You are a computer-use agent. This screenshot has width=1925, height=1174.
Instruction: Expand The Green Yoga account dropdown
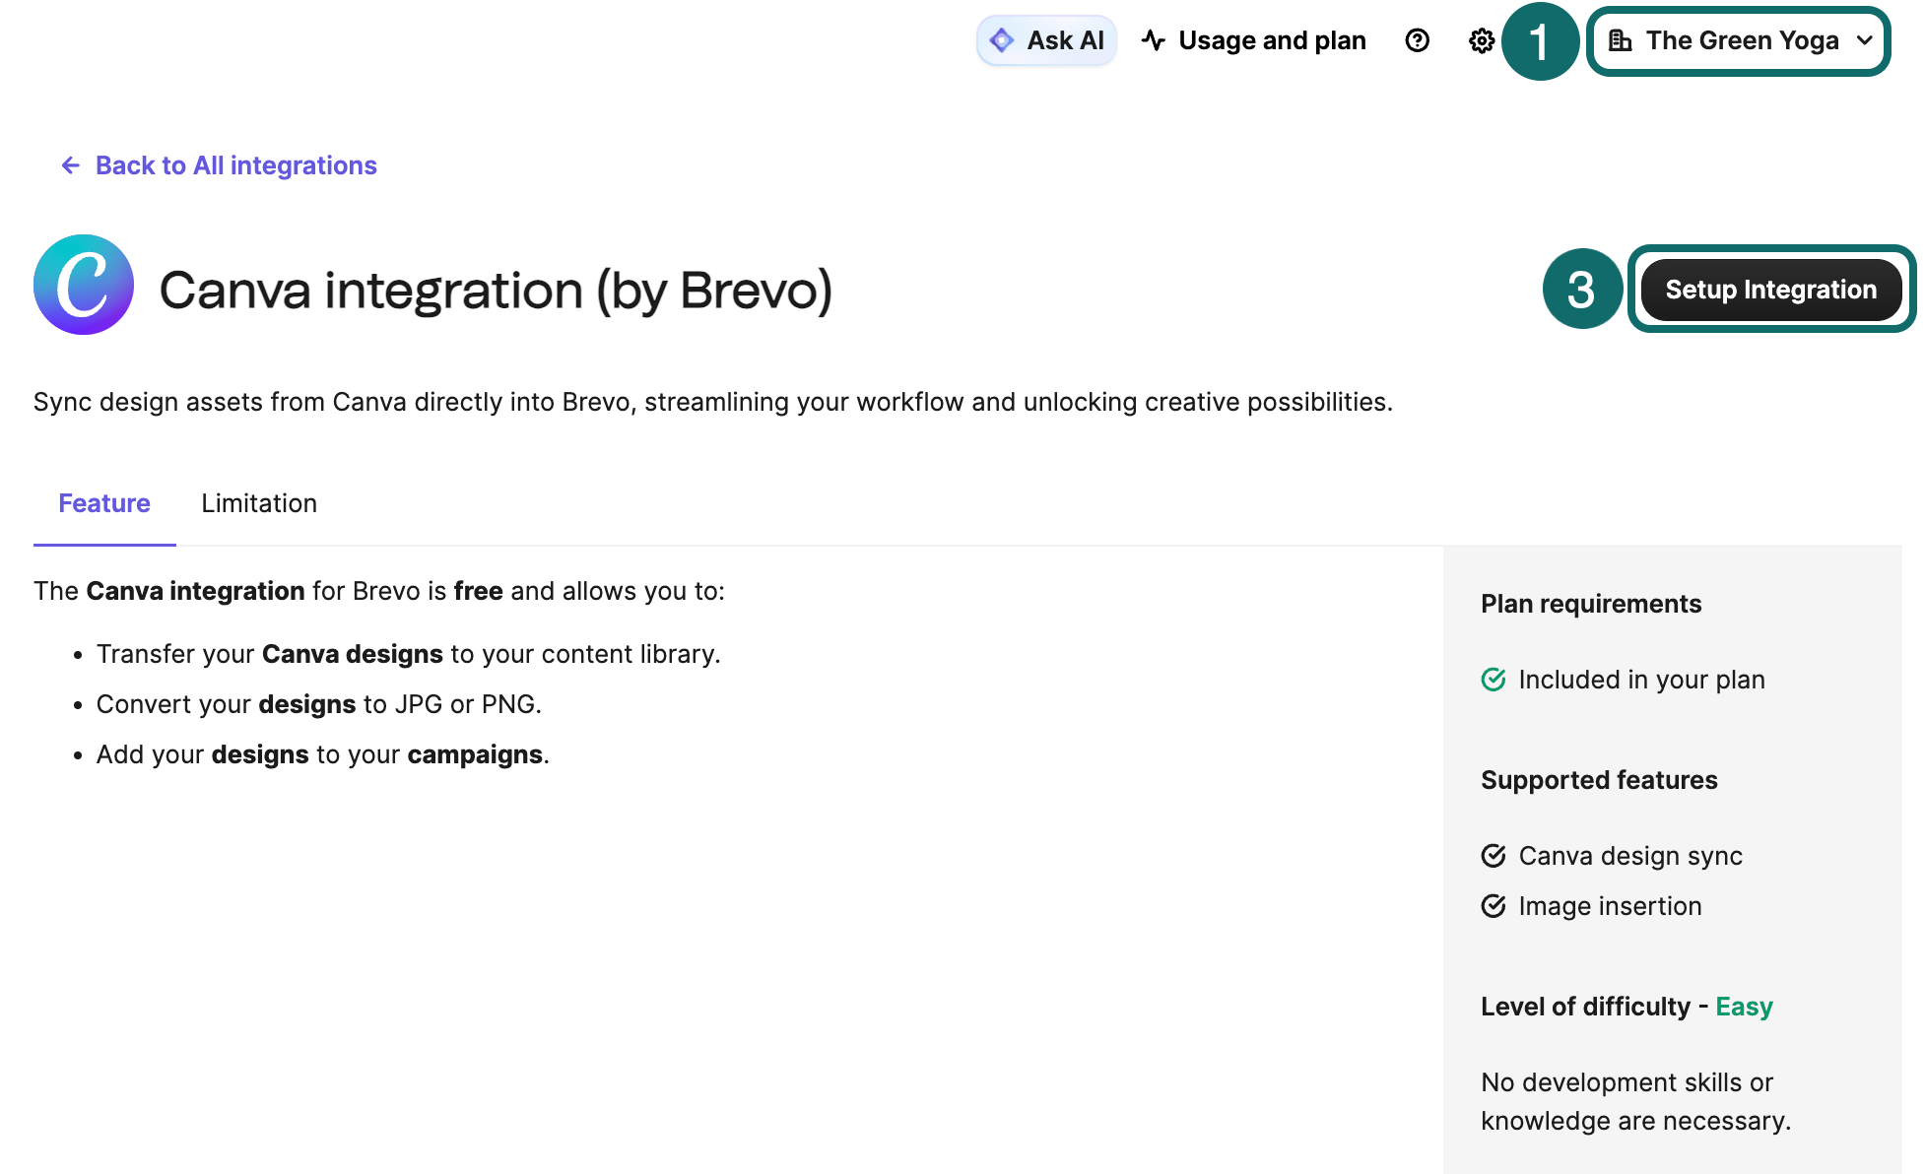1738,40
